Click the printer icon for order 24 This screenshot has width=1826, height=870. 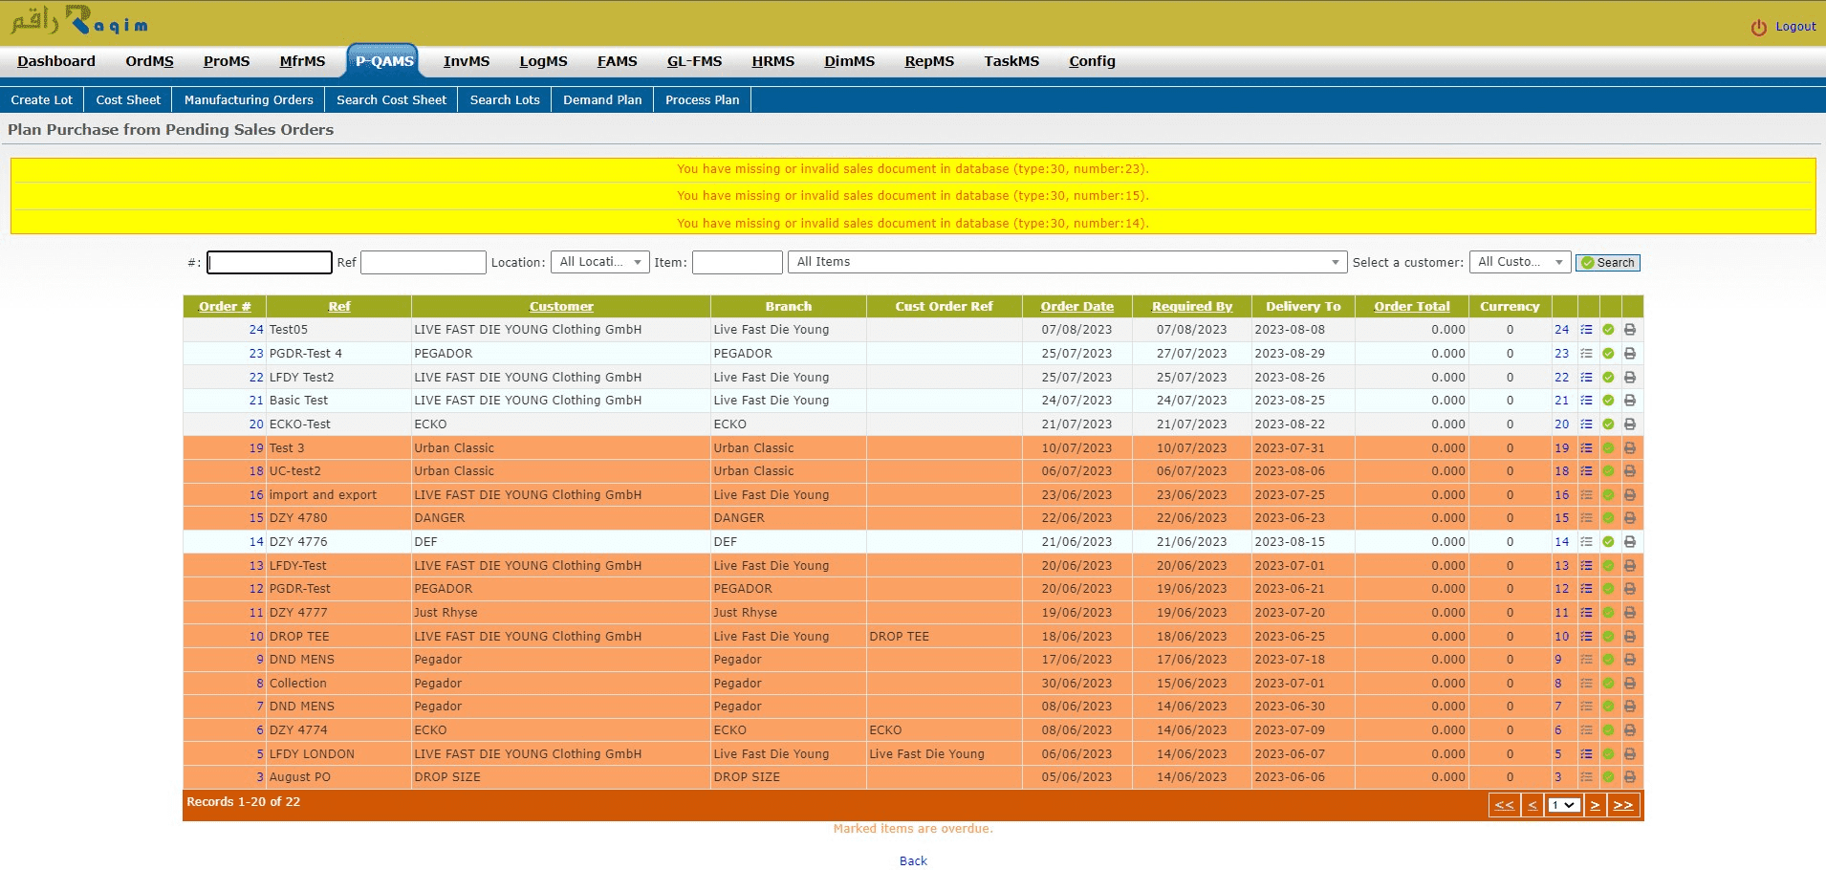[1630, 330]
